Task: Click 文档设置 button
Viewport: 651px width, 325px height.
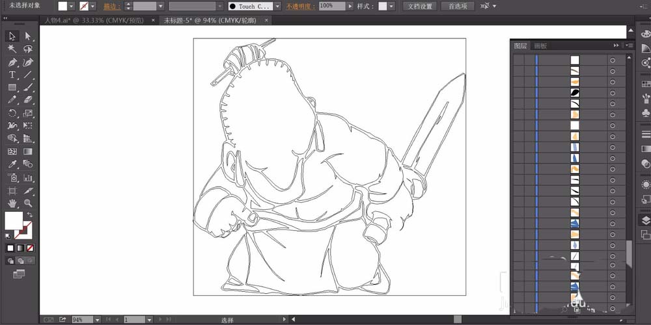Action: [x=419, y=6]
